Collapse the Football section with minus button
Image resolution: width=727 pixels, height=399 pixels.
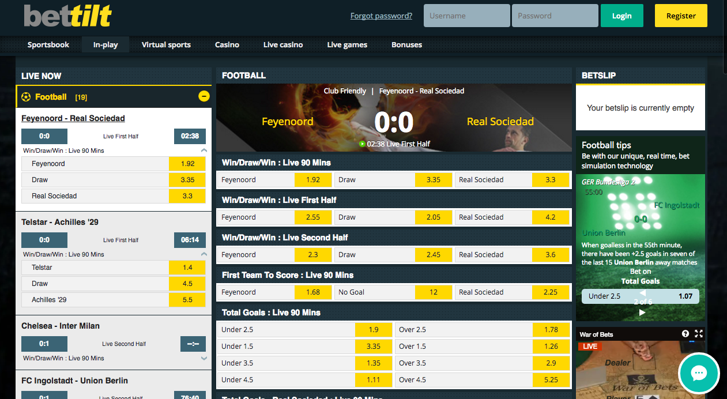(x=204, y=96)
